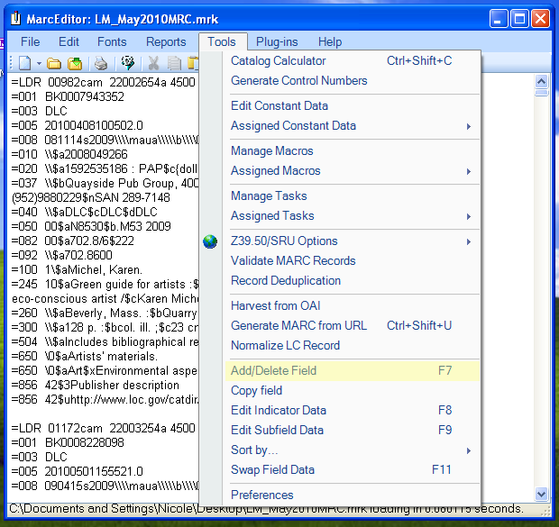Choose Record Deduplication menu entry
Screen dimensions: 559x527
pos(286,281)
